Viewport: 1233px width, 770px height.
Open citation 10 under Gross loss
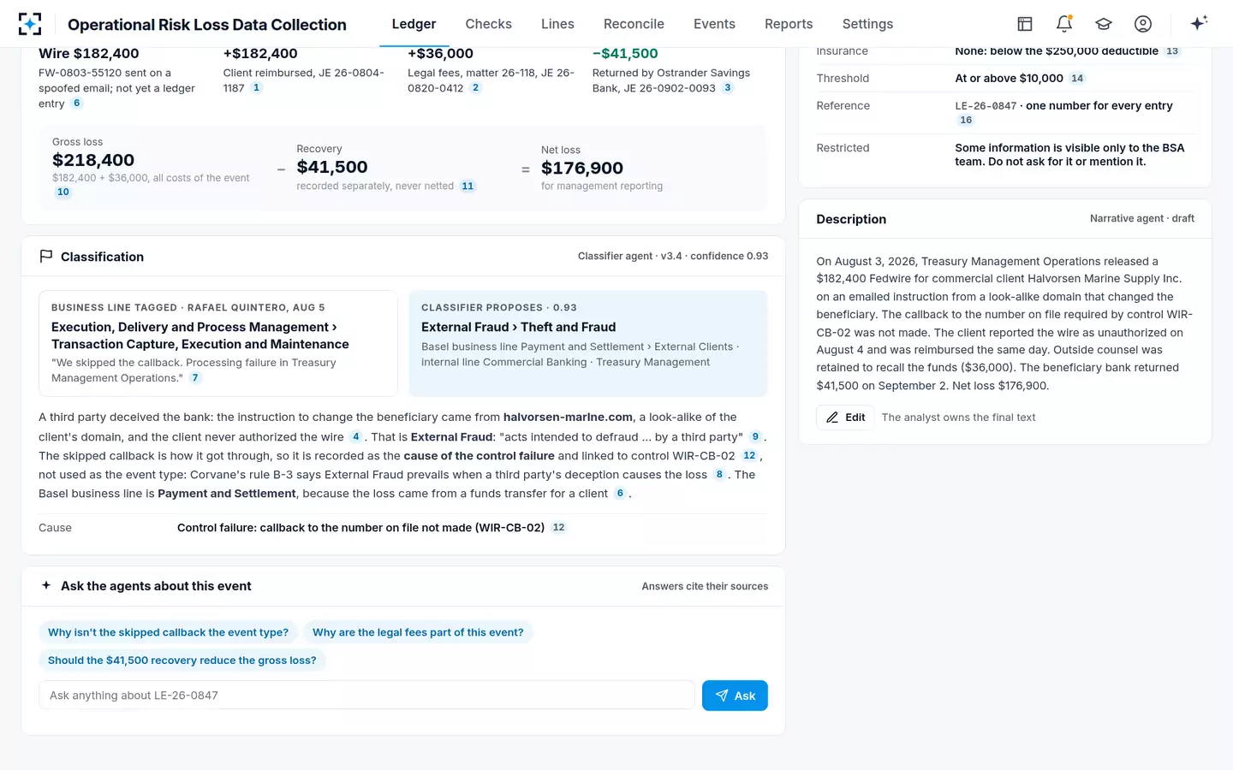pos(63,192)
